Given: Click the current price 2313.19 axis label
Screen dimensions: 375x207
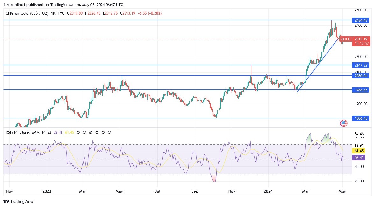Looking at the screenshot, I should pos(361,39).
